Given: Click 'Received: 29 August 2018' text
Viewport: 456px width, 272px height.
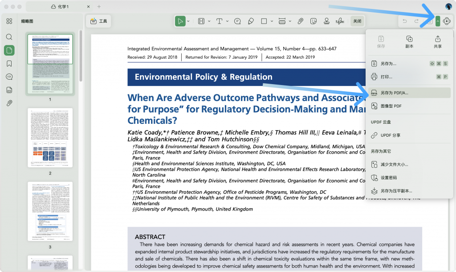Looking at the screenshot, I should click(152, 57).
